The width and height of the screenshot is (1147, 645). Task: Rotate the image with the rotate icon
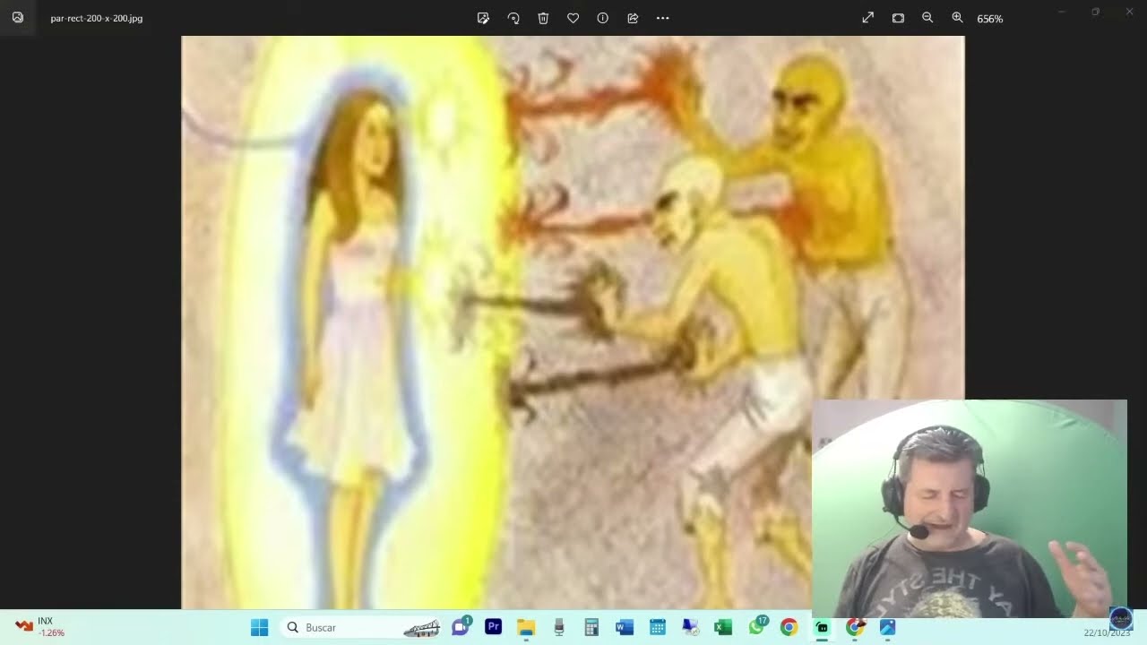point(513,18)
